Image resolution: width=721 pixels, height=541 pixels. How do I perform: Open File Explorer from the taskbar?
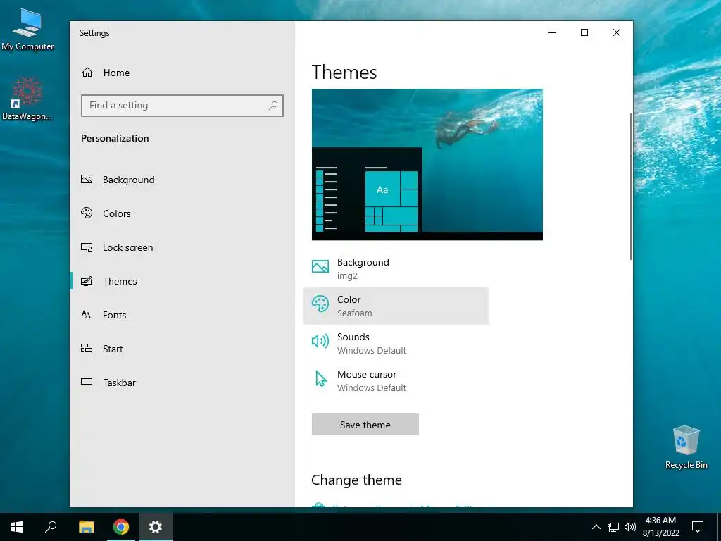pyautogui.click(x=86, y=527)
